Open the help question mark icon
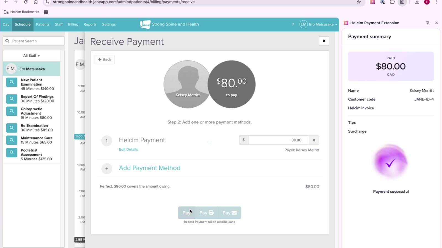 [293, 24]
